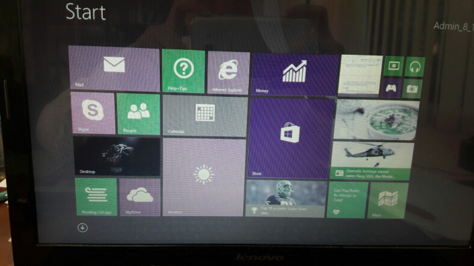Open the Mail tile
This screenshot has width=474, height=266.
point(114,68)
